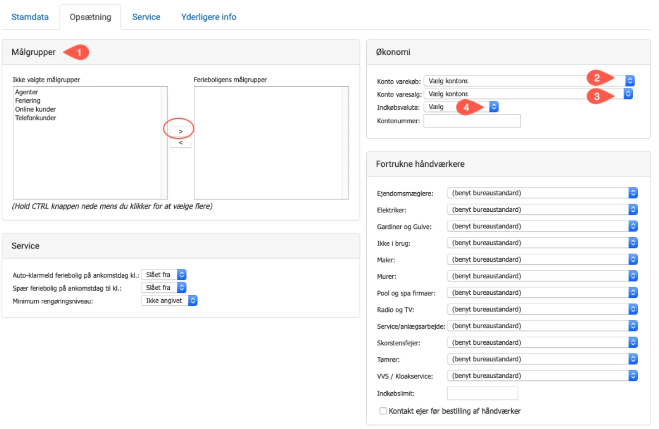
Task: Open Minimum rengøringsniveau dropdown
Action: click(x=169, y=301)
